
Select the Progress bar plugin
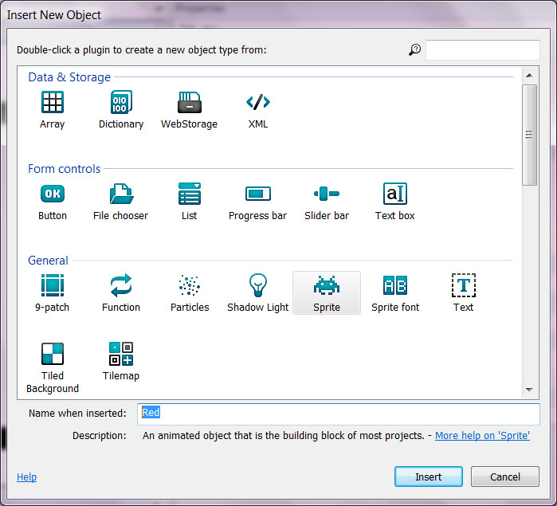[x=257, y=194]
